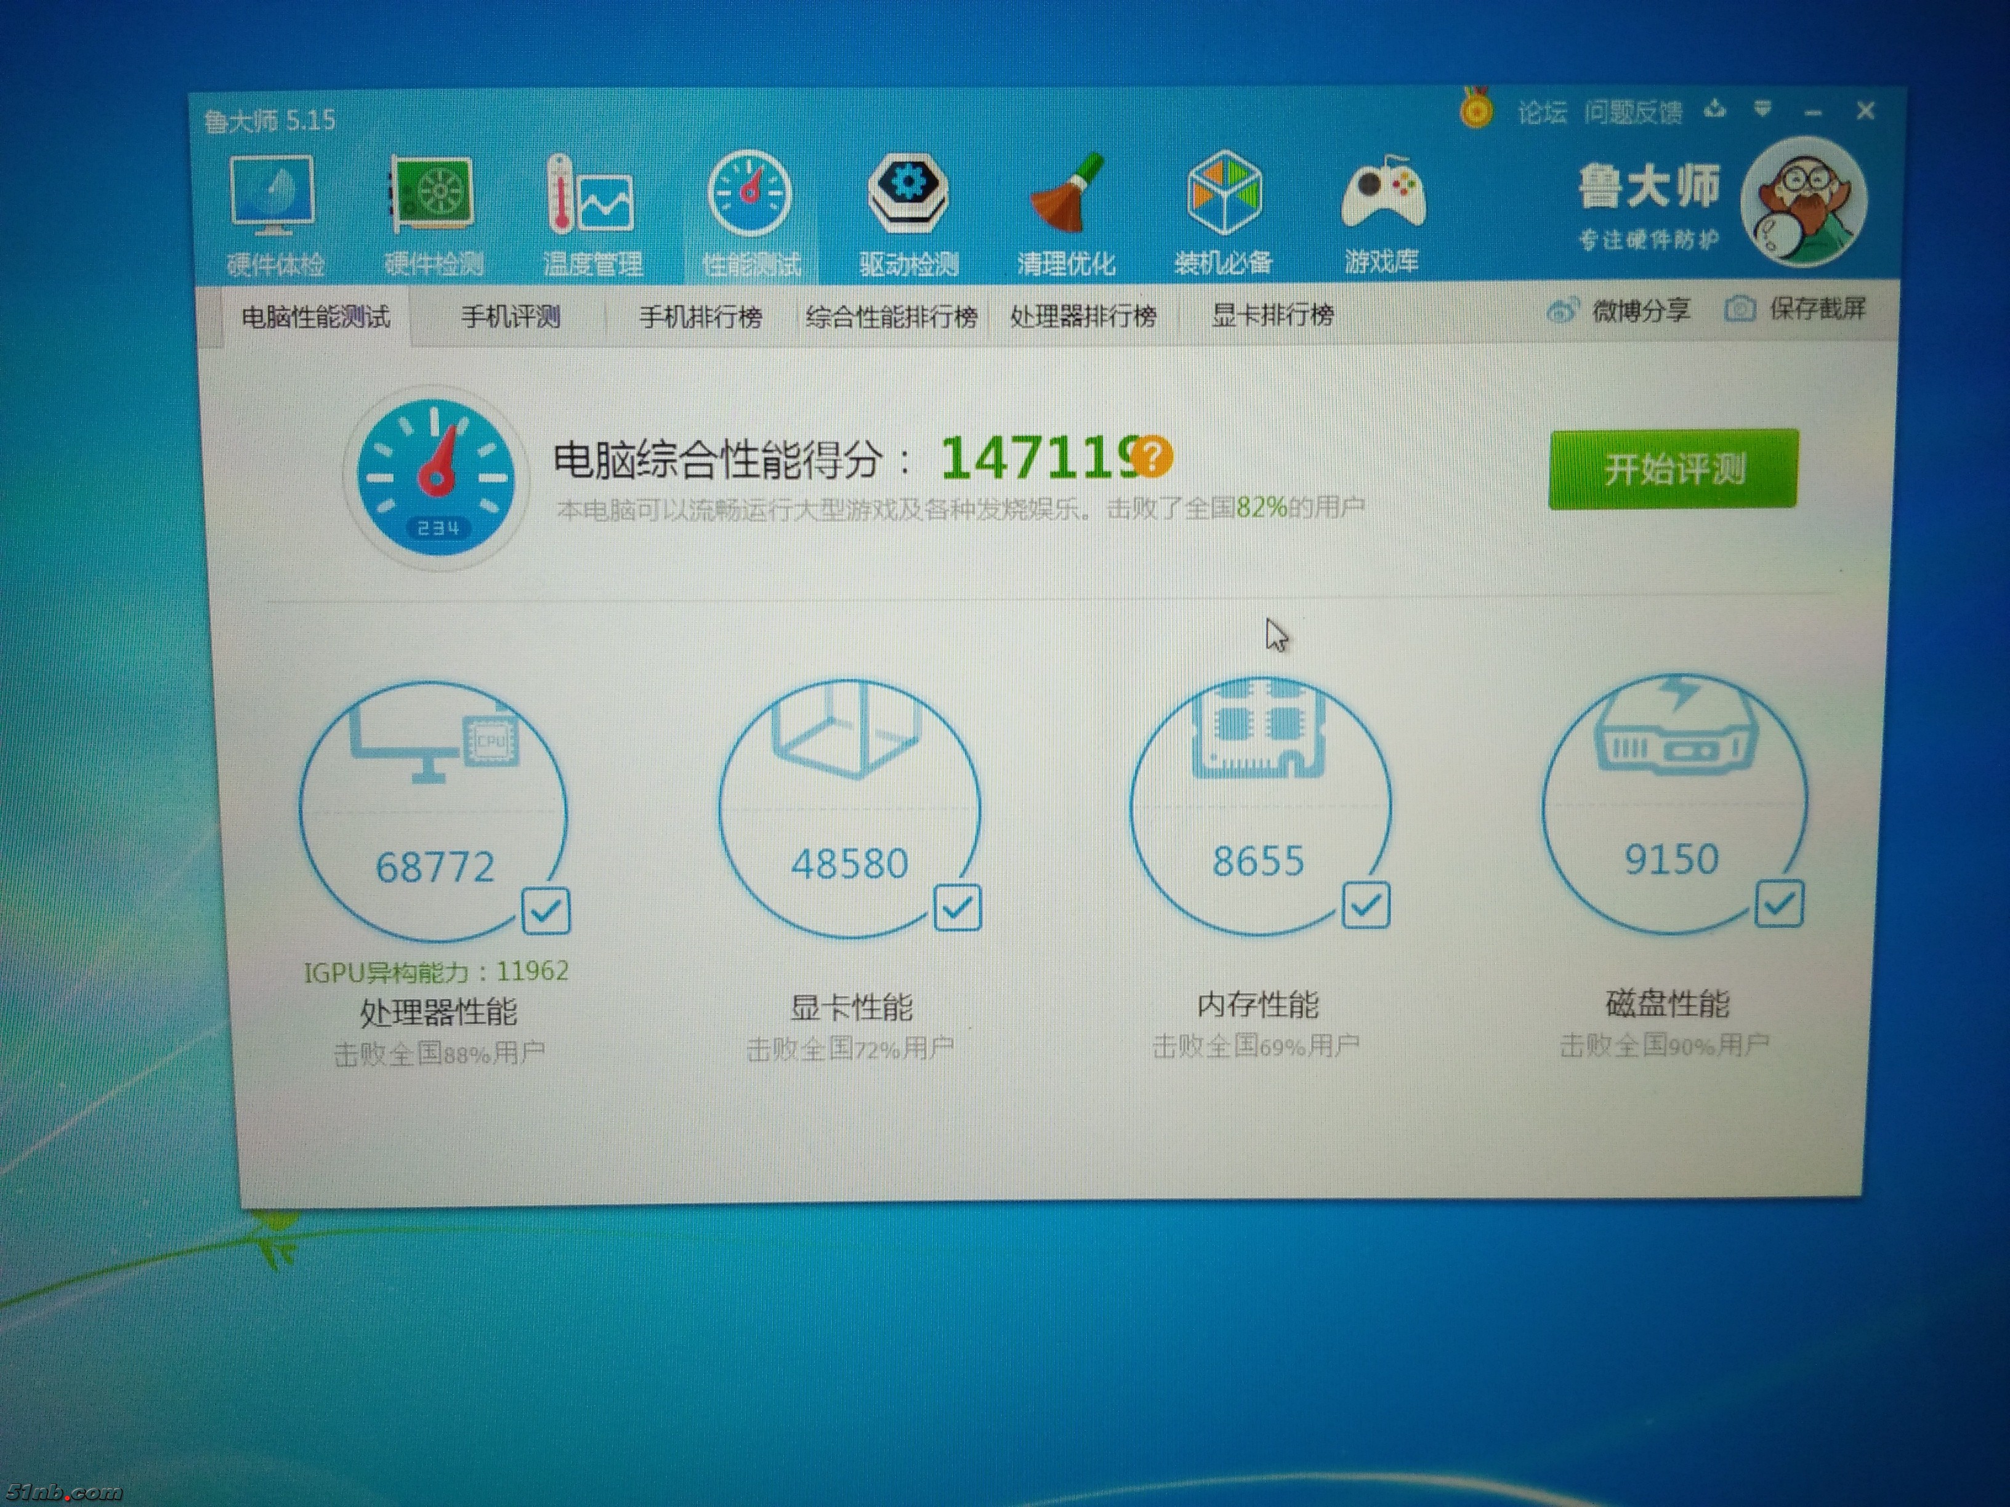2010x1507 pixels.
Task: Click the speedometer gauge icon
Action: (x=436, y=478)
